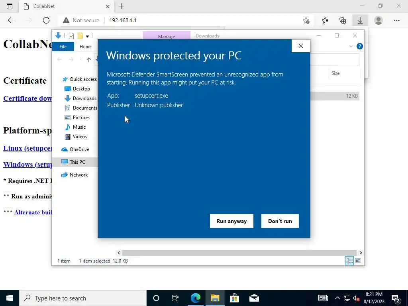Image resolution: width=408 pixels, height=306 pixels.
Task: Click the horizontal scrollbar left arrow
Action: [119, 253]
